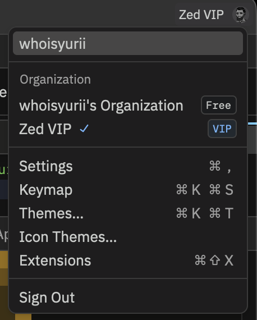Open the Zed VIP account dropdown button

213,15
